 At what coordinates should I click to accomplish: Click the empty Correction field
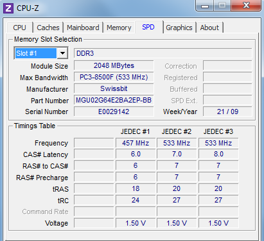[x=227, y=65]
